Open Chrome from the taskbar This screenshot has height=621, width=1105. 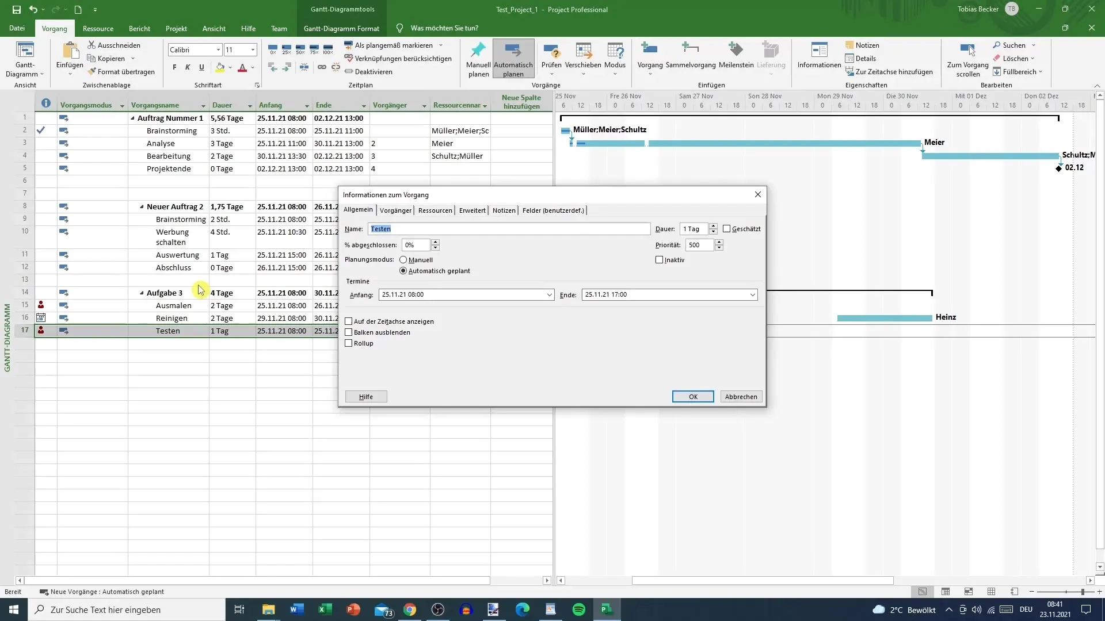click(x=410, y=609)
